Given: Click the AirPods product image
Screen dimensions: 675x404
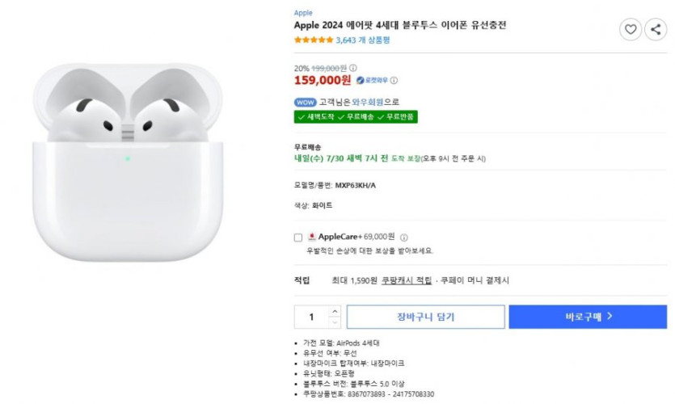Looking at the screenshot, I should pyautogui.click(x=129, y=162).
